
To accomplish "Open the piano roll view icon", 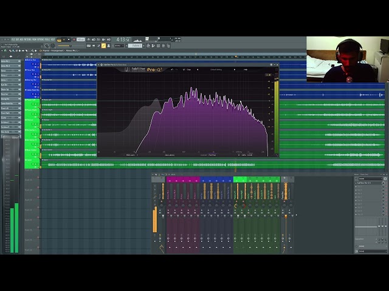I will coord(153,46).
